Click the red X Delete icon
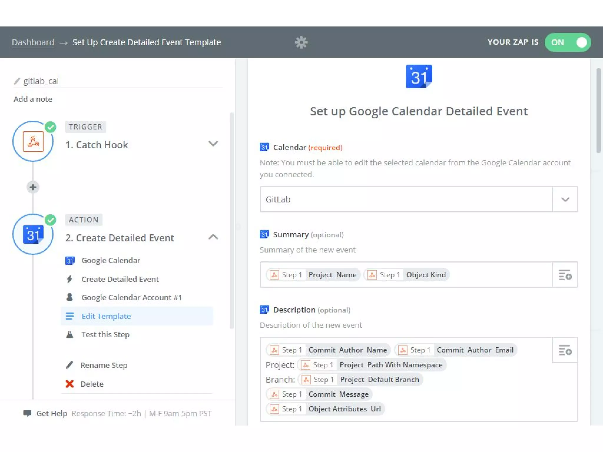 pos(70,384)
